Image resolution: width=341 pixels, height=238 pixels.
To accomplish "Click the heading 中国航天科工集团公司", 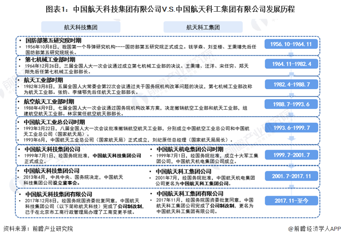I will click(x=184, y=171).
